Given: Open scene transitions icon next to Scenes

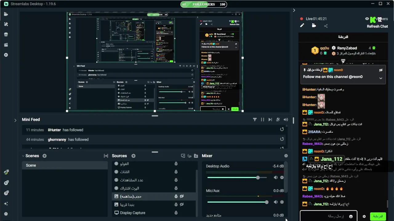Looking at the screenshot, I should 106,156.
